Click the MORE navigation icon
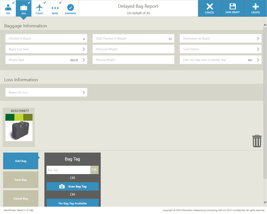267x214 pixels. pyautogui.click(x=55, y=8)
